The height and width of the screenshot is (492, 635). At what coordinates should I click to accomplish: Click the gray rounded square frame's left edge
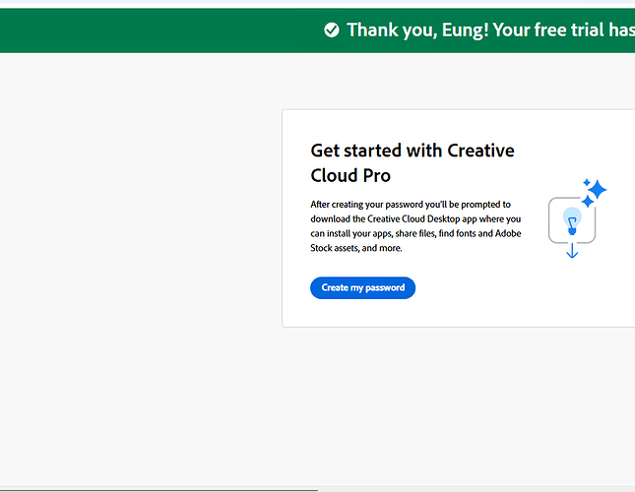click(549, 221)
